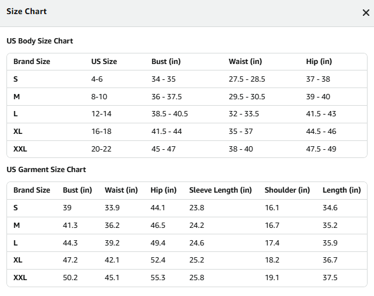The height and width of the screenshot is (296, 374).
Task: Select the 19.1 shoulder measurement
Action: [272, 278]
